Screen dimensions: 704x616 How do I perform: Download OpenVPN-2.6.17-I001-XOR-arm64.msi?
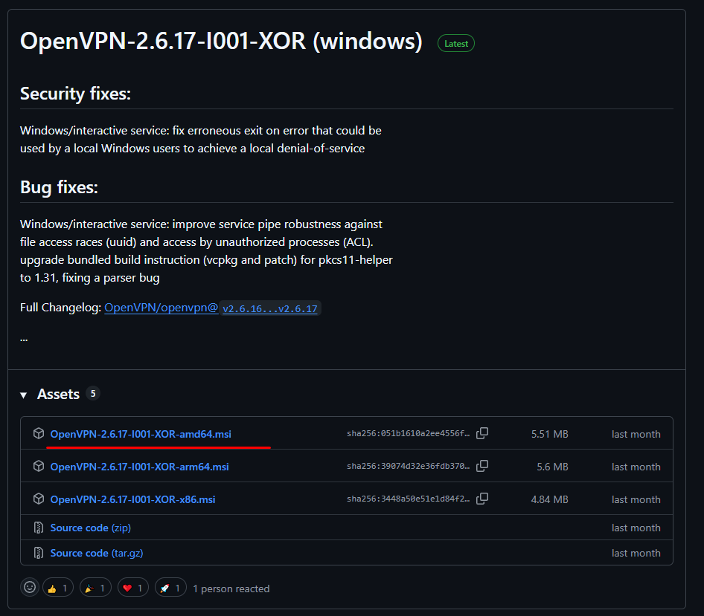pos(139,467)
